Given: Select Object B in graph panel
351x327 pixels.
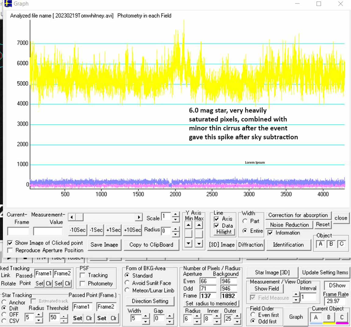Looking at the screenshot, I should coord(331,244).
